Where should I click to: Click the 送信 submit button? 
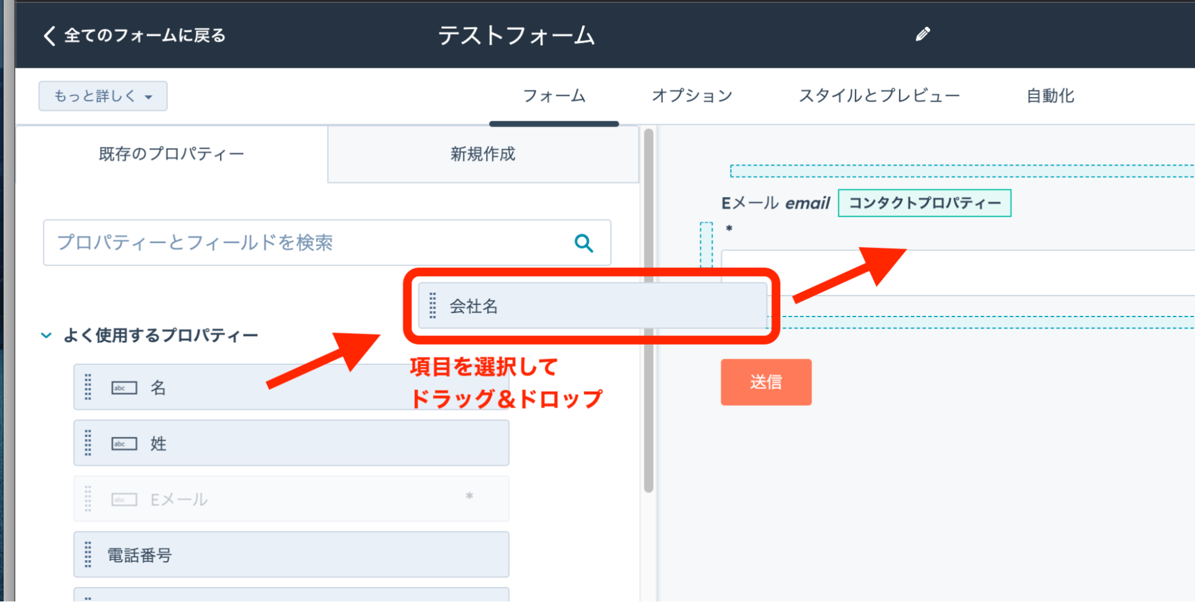[x=766, y=382]
